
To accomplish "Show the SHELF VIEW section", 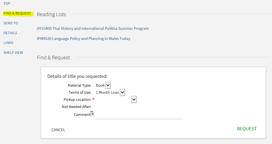I will coord(13,52).
